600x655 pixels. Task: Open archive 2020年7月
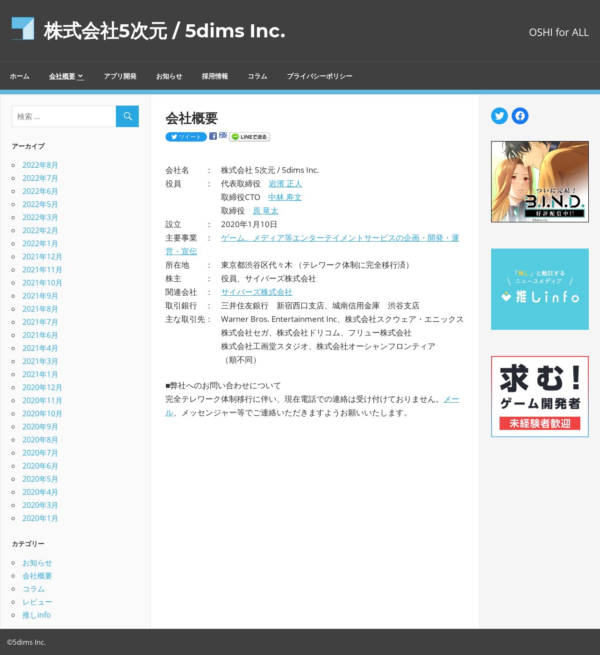click(40, 453)
